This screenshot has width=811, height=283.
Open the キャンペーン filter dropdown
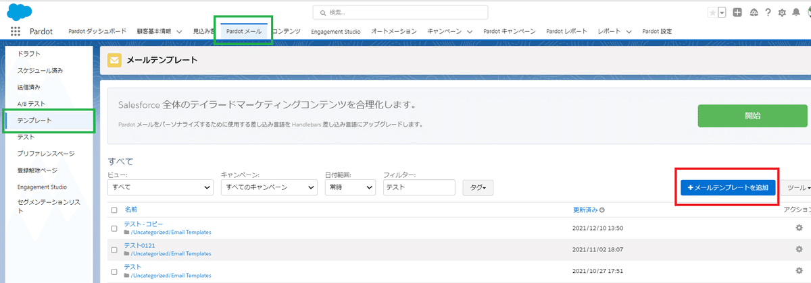click(269, 187)
